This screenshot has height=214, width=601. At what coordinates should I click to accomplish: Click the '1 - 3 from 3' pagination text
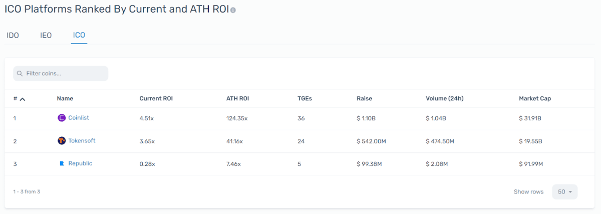[27, 191]
